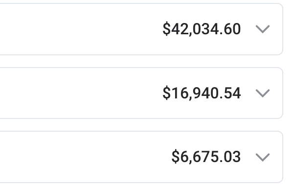Click the $6,675.03 amount text
Image resolution: width=294 pixels, height=187 pixels.
pos(206,157)
